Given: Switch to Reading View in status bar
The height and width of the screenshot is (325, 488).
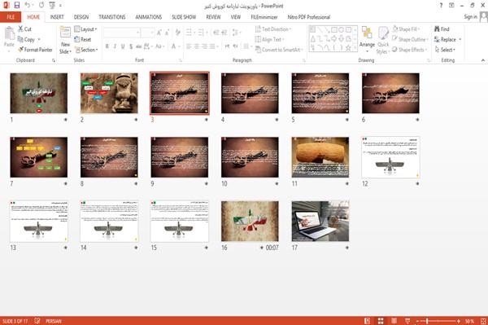Looking at the screenshot, I should [394, 321].
